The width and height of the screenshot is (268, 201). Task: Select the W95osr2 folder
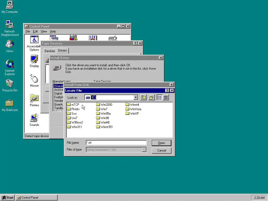[75, 122]
